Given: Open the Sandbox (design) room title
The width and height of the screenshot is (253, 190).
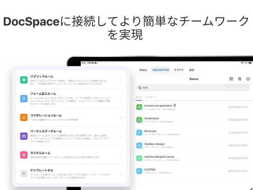Looking at the screenshot, I should [x=154, y=144].
